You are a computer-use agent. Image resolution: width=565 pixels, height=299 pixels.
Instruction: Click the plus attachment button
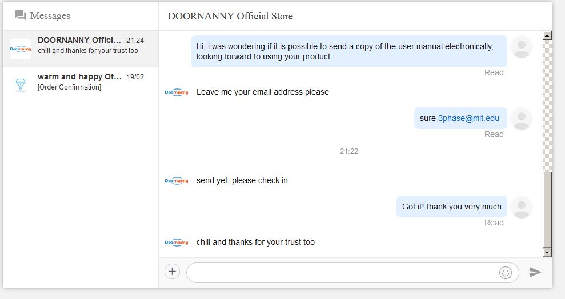coord(172,271)
